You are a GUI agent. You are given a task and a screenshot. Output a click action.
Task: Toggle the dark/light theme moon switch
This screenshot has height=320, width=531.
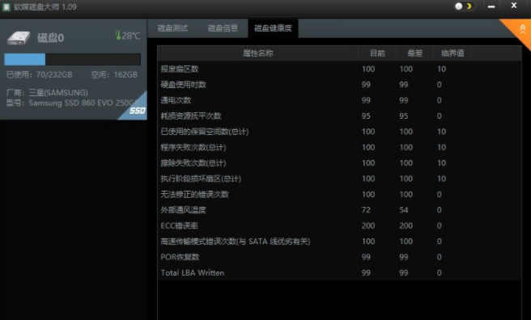coord(464,6)
